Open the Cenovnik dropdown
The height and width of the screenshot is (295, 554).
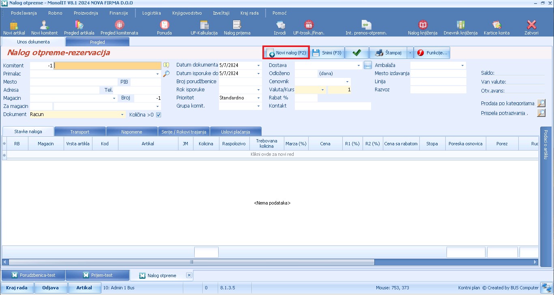click(x=347, y=82)
